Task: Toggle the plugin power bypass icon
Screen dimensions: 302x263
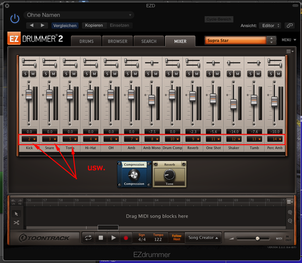Action: pos(15,19)
